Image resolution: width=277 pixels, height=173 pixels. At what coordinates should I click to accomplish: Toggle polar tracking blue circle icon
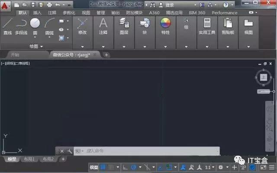[134, 167]
